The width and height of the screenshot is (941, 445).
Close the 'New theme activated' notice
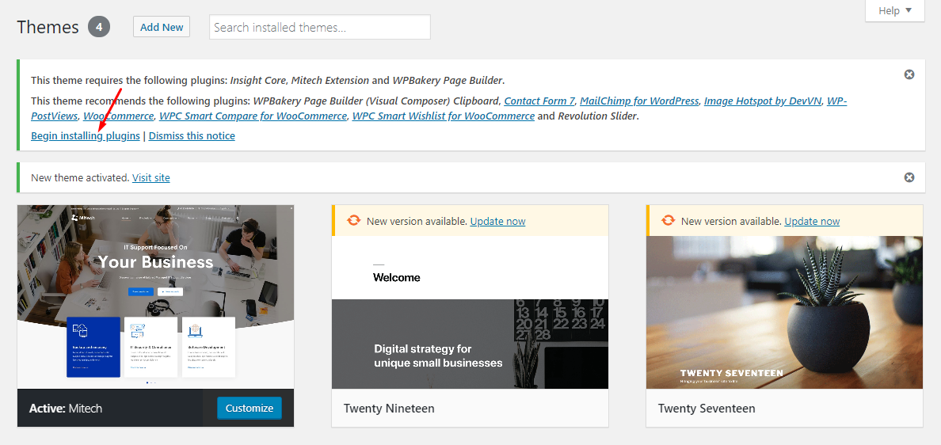pyautogui.click(x=909, y=177)
